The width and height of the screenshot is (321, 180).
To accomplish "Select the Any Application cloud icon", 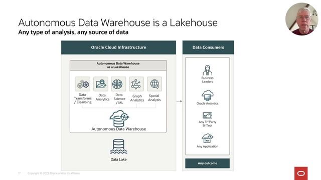I will [x=207, y=138].
